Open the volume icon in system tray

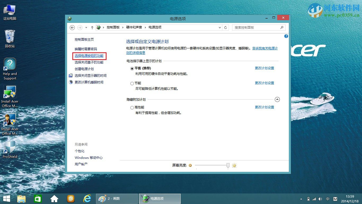(x=320, y=199)
